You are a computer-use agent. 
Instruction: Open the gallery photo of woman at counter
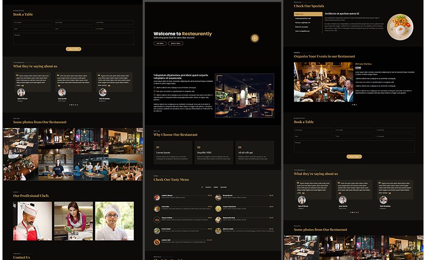(56, 167)
